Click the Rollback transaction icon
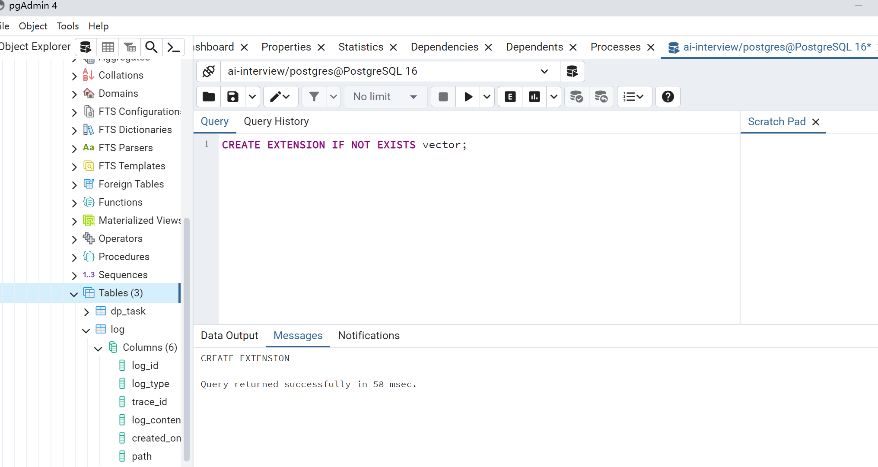Image resolution: width=878 pixels, height=467 pixels. click(601, 97)
